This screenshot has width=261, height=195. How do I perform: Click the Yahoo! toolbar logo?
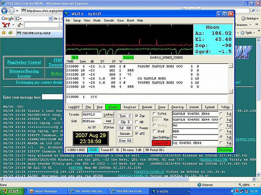pos(6,25)
